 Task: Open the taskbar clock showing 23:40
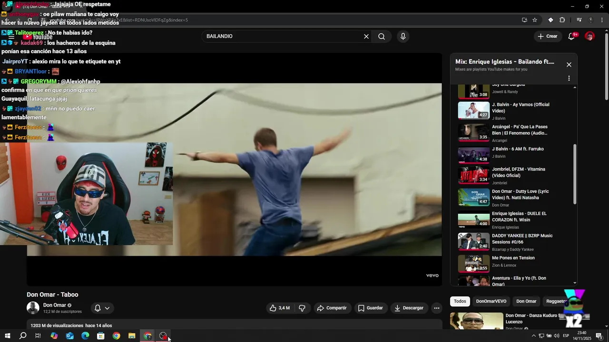581,336
